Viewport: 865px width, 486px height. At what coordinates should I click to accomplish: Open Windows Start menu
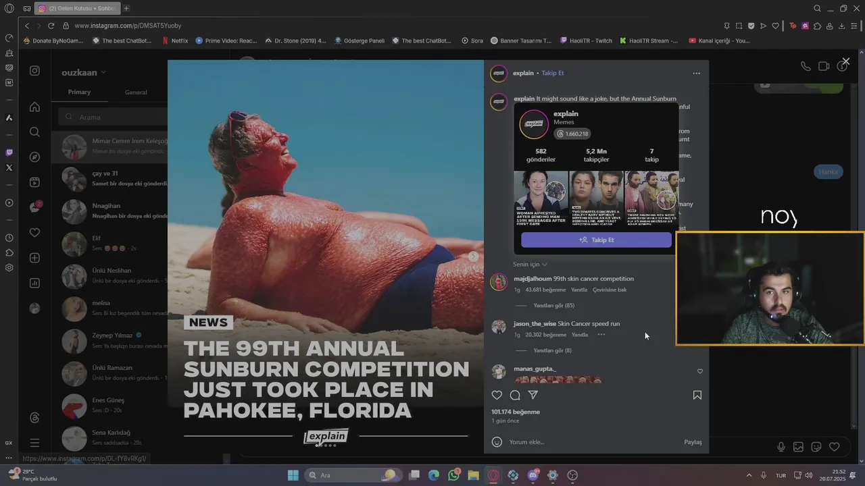coord(293,475)
